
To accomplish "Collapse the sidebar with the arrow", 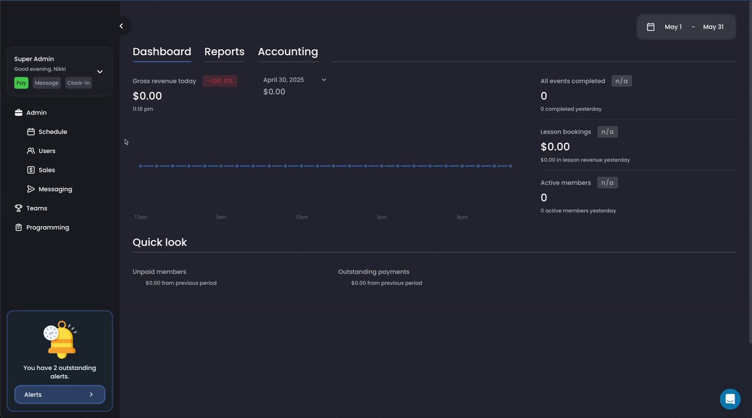I will point(122,26).
